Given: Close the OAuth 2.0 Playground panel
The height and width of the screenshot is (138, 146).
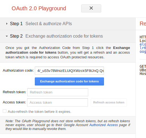Looking at the screenshot, I should [91, 8].
